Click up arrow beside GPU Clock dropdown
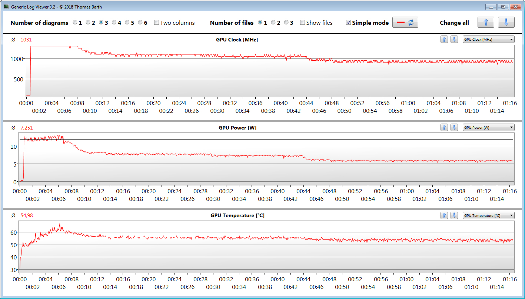The width and height of the screenshot is (525, 299). point(444,40)
